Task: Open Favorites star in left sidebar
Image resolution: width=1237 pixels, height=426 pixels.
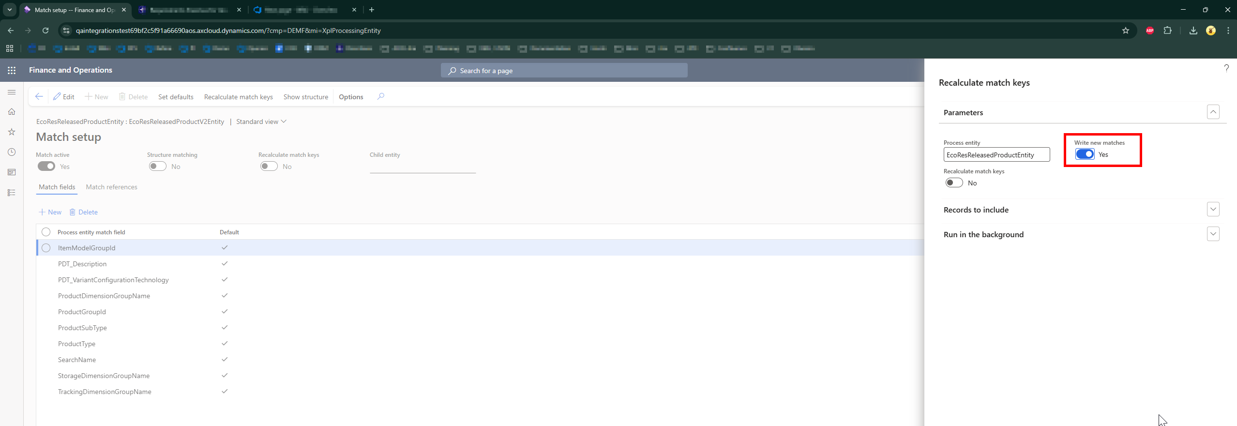Action: click(x=12, y=132)
